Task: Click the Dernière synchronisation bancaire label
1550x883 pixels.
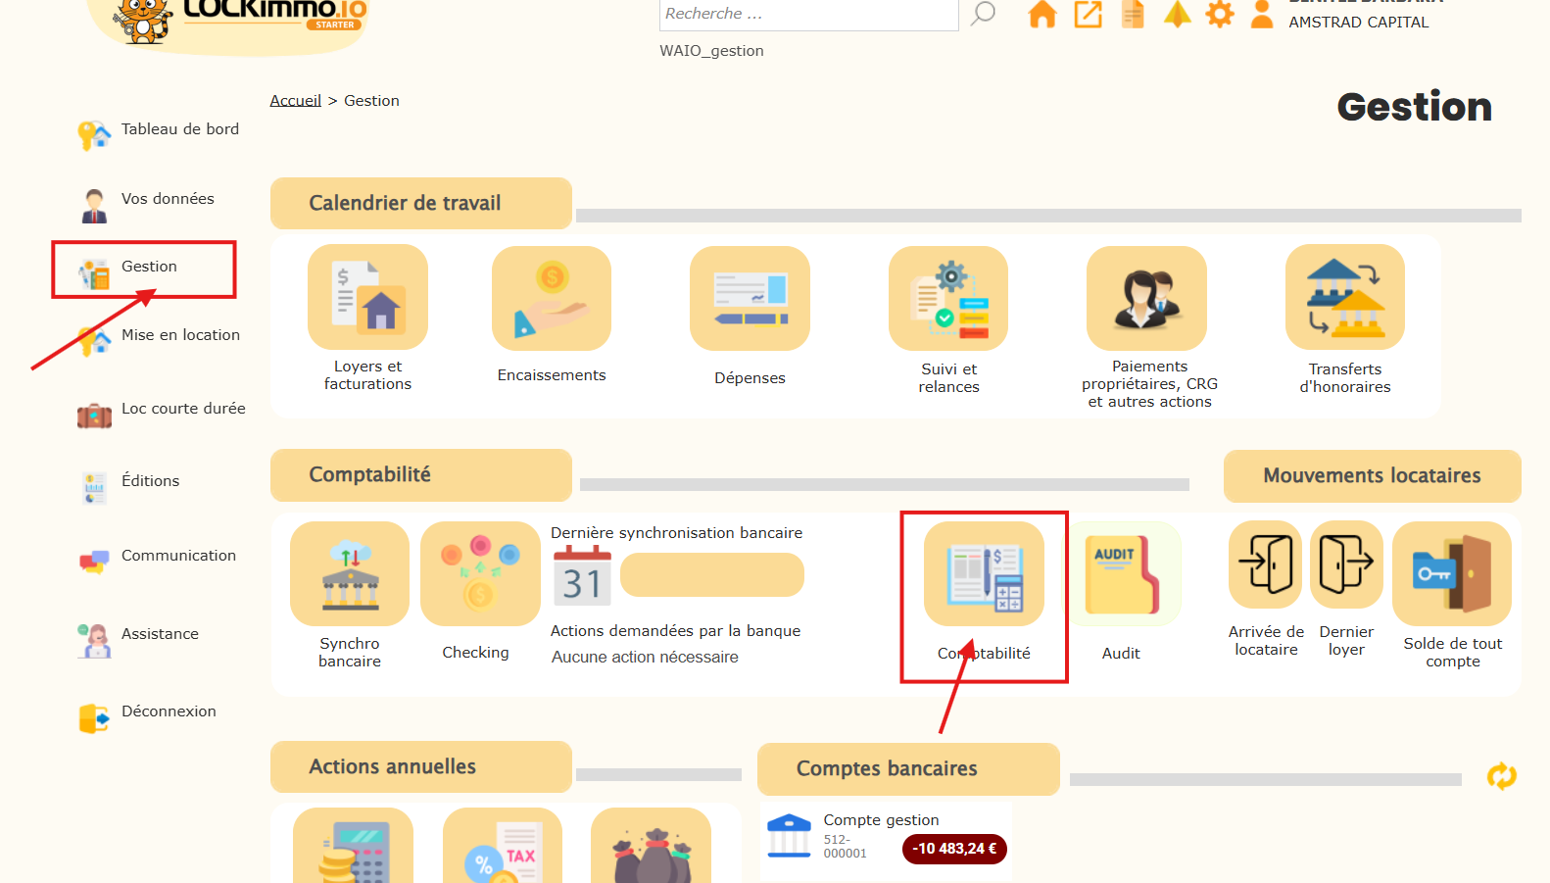Action: pyautogui.click(x=676, y=533)
